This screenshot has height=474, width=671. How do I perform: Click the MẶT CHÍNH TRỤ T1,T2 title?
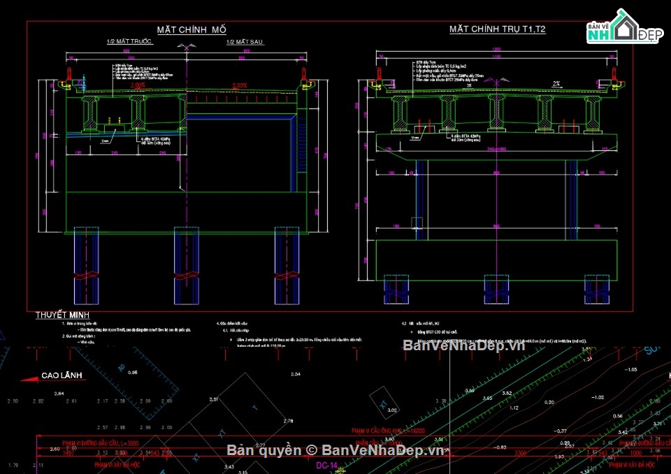pyautogui.click(x=497, y=29)
